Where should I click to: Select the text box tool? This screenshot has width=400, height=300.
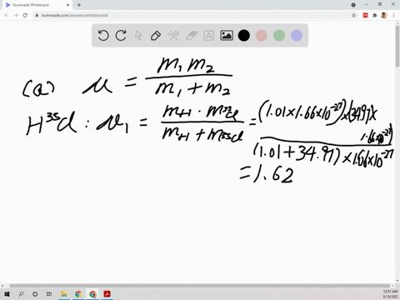click(x=208, y=36)
